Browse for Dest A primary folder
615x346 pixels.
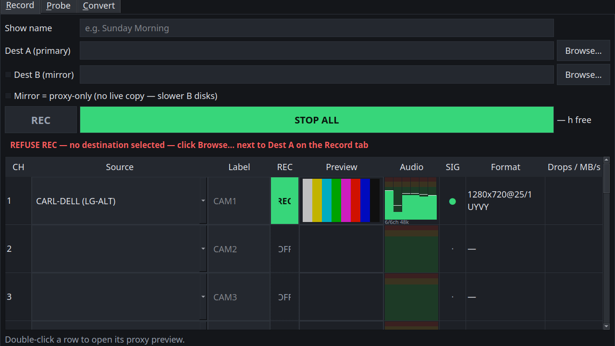click(583, 50)
